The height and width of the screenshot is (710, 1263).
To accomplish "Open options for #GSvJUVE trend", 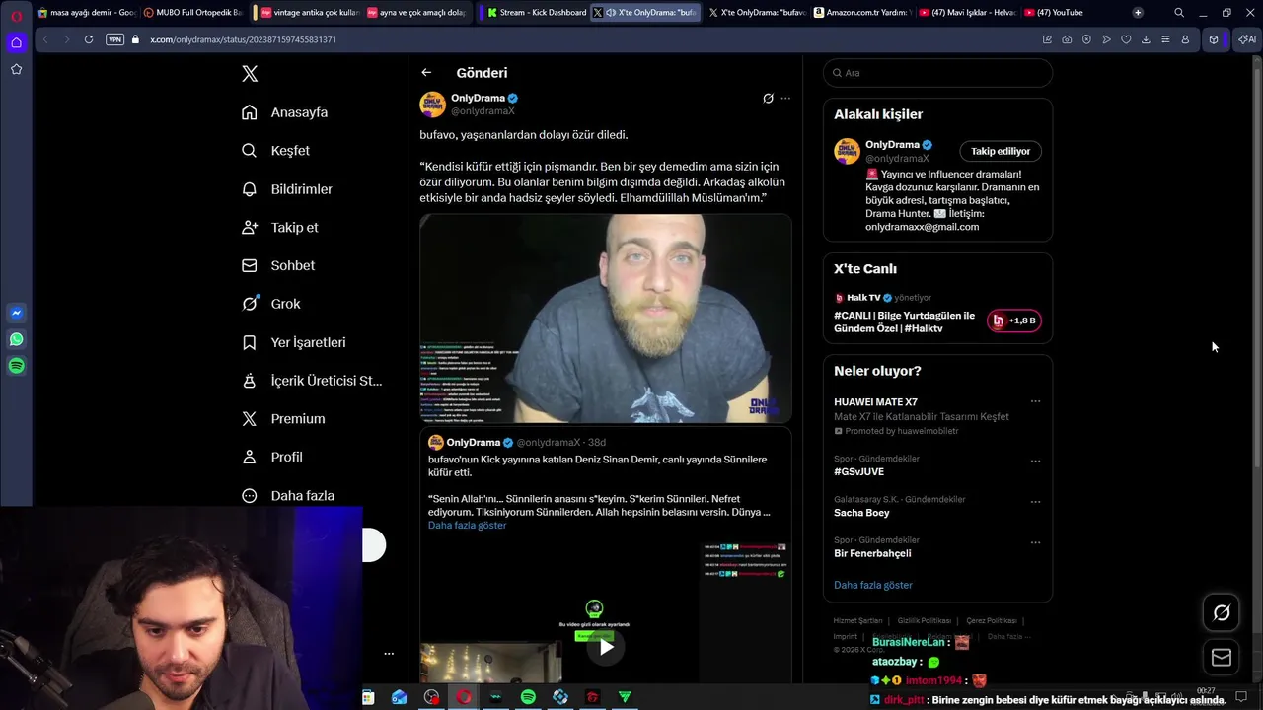I will [x=1035, y=461].
